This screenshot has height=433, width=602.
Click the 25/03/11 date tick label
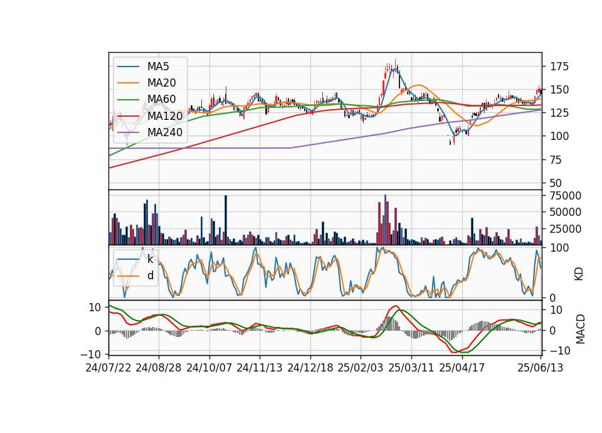[x=411, y=368]
